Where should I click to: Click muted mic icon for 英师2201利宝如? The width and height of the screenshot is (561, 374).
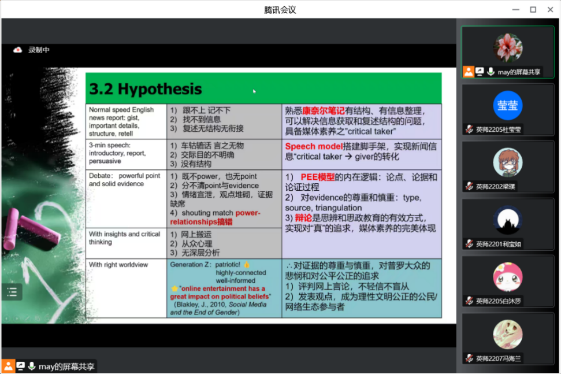[470, 244]
